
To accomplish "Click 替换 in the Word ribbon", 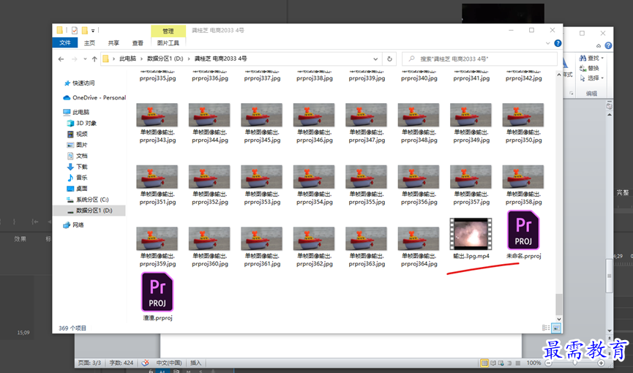I will point(589,68).
